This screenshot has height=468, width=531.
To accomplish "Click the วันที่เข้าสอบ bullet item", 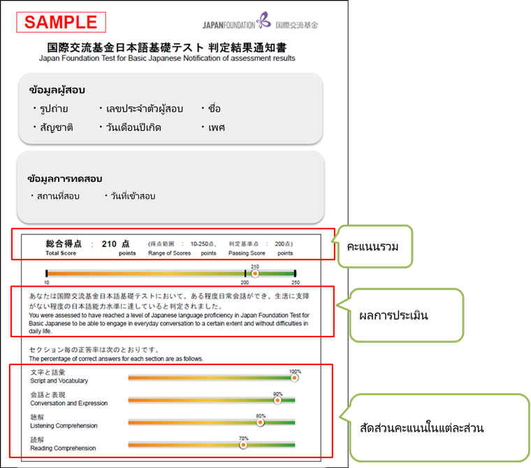I will (131, 196).
